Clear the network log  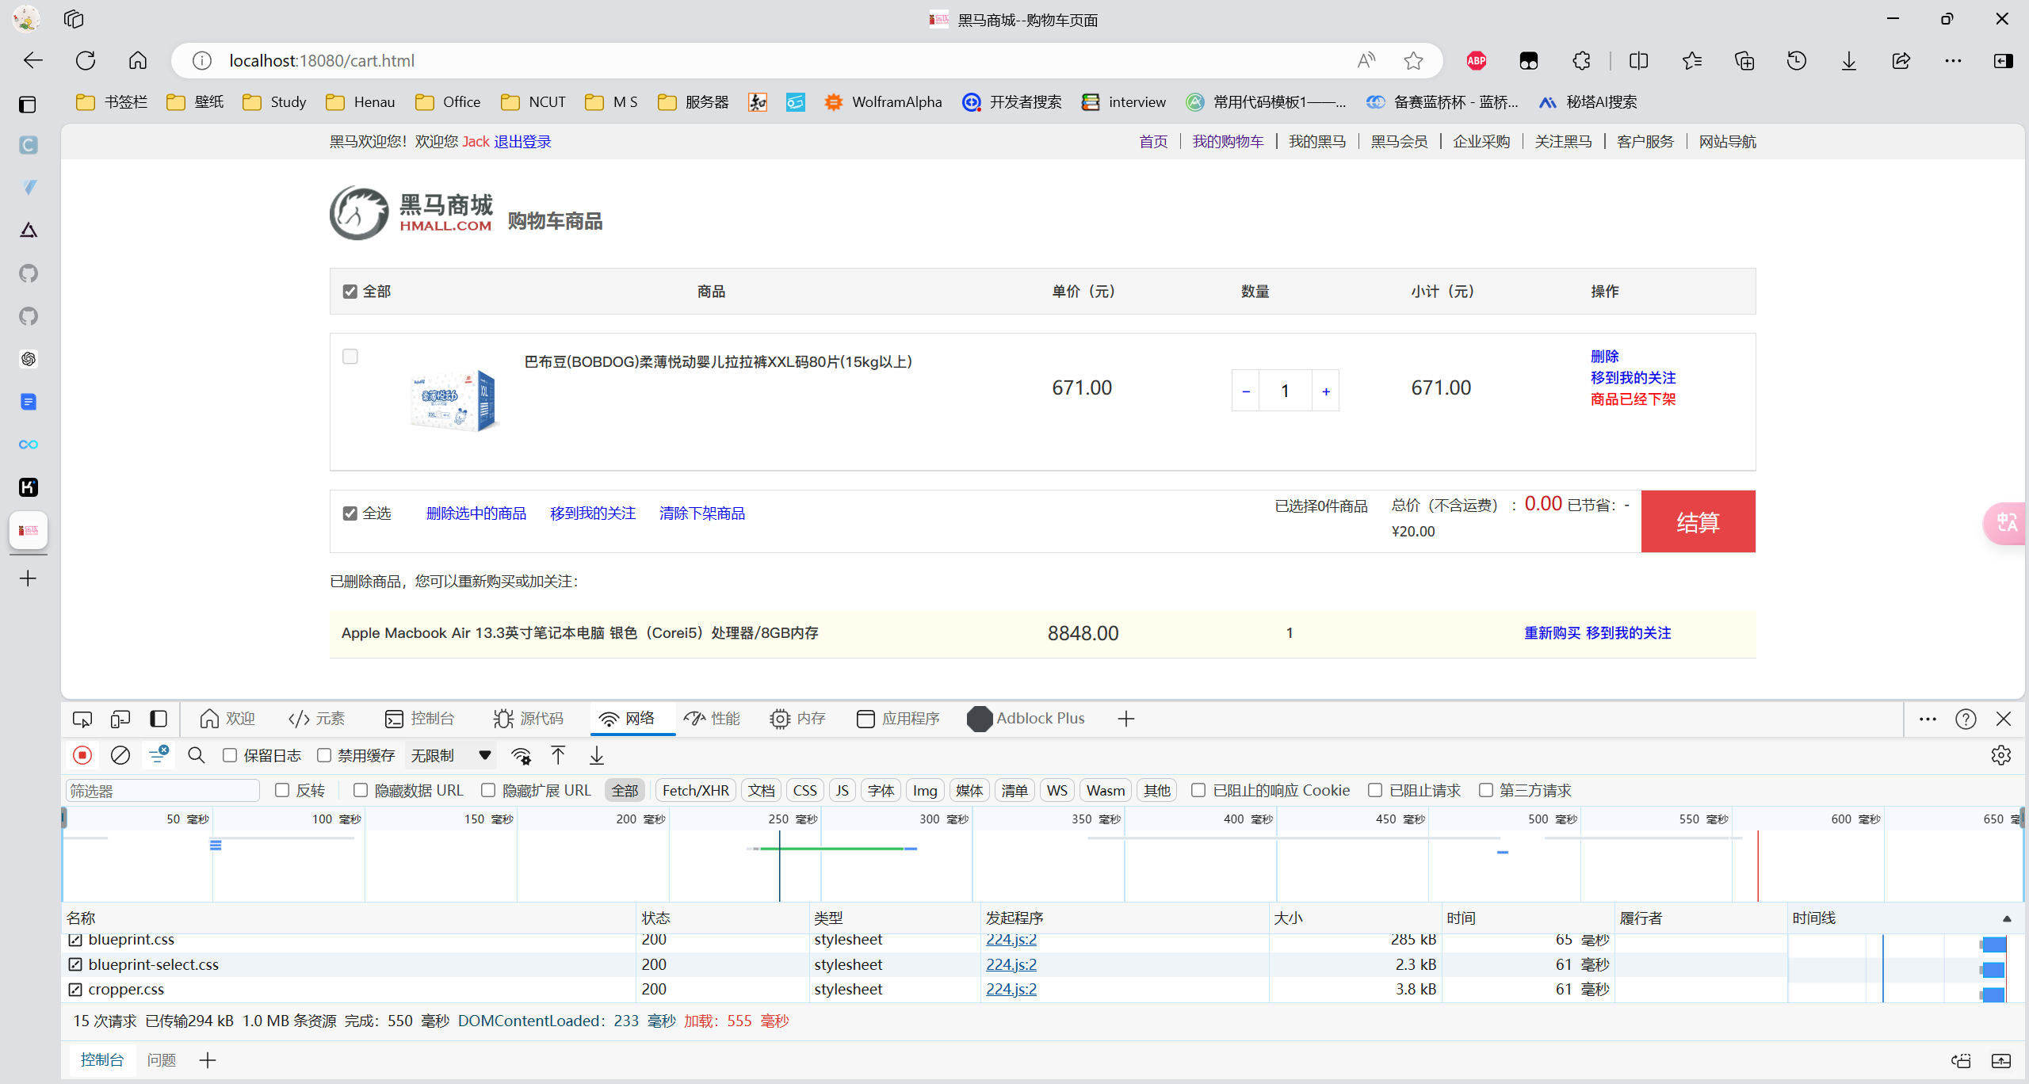[120, 755]
